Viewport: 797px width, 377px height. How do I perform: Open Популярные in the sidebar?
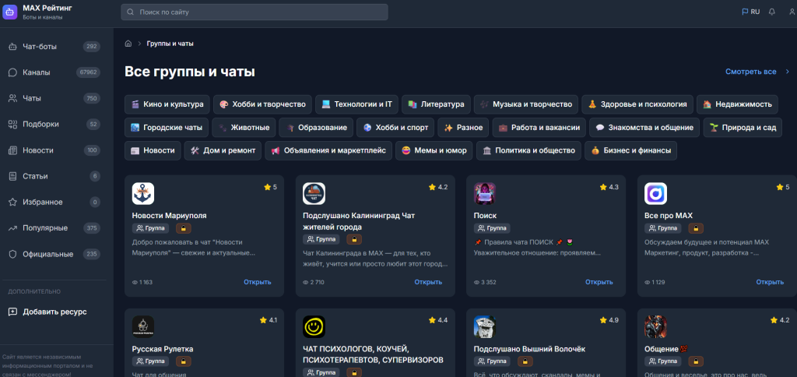click(54, 228)
